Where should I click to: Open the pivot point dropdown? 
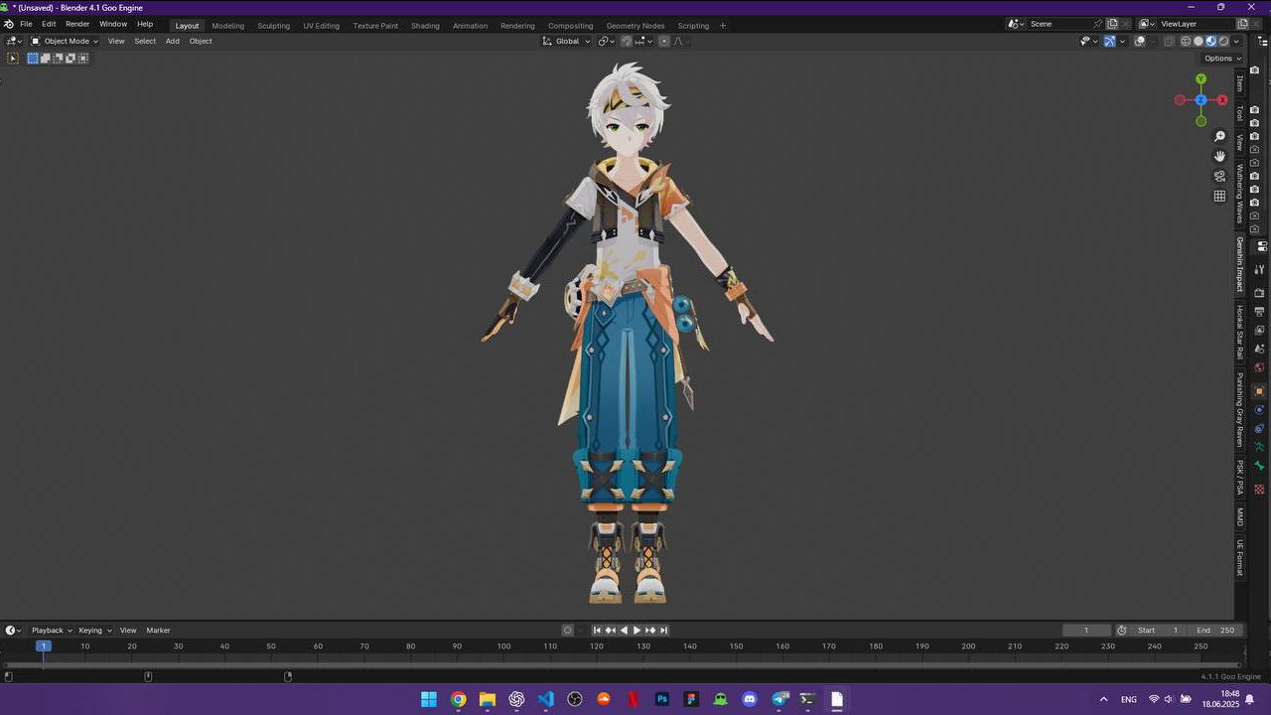pos(606,41)
